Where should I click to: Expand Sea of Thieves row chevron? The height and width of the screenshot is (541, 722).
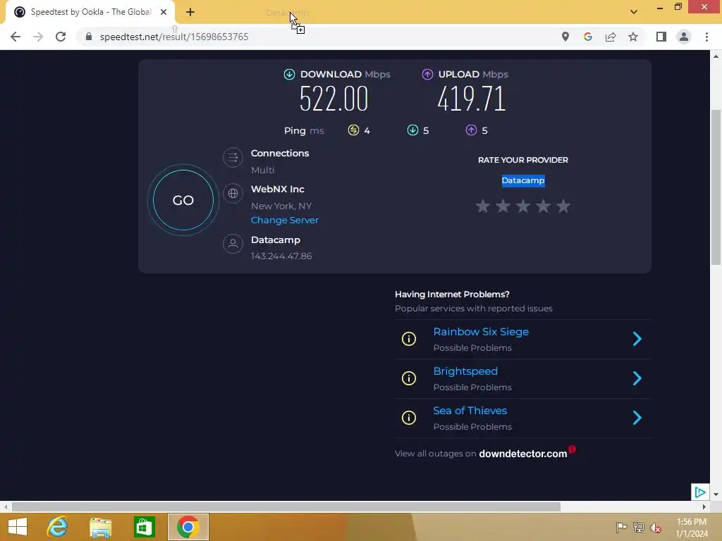pos(637,418)
